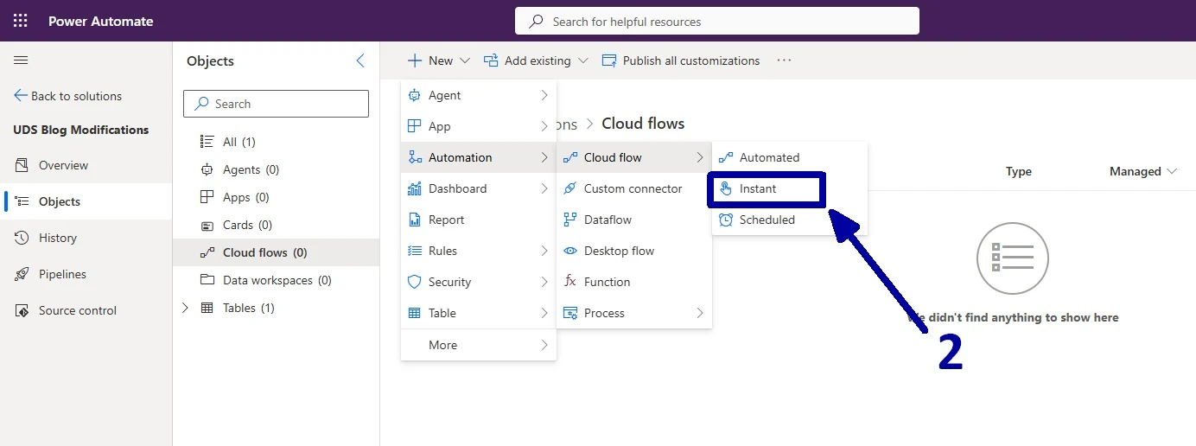
Task: Collapse the Objects panel with chevron
Action: point(360,61)
